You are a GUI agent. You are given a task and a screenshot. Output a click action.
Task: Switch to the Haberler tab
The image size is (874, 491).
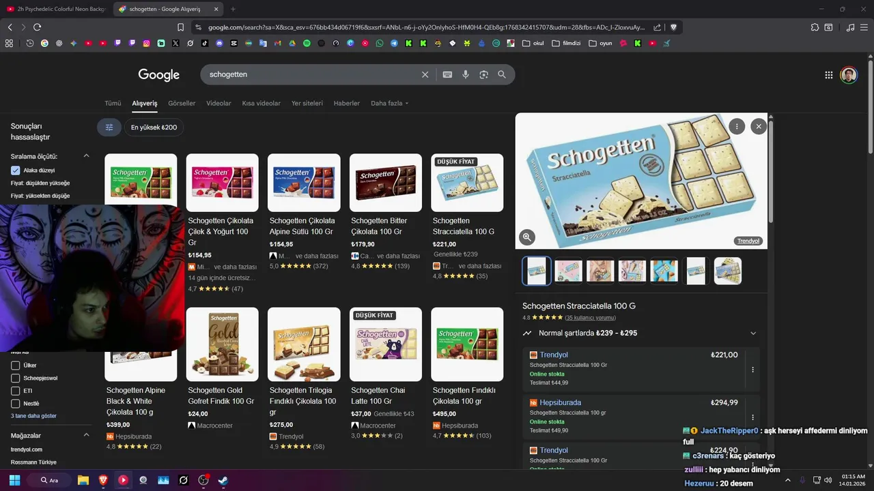click(x=346, y=104)
